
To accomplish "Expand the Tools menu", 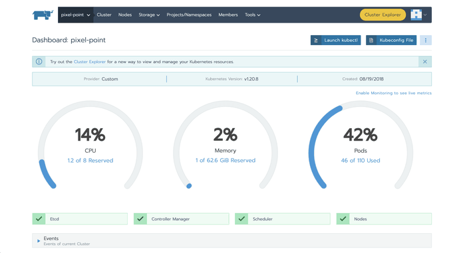I will (x=253, y=15).
